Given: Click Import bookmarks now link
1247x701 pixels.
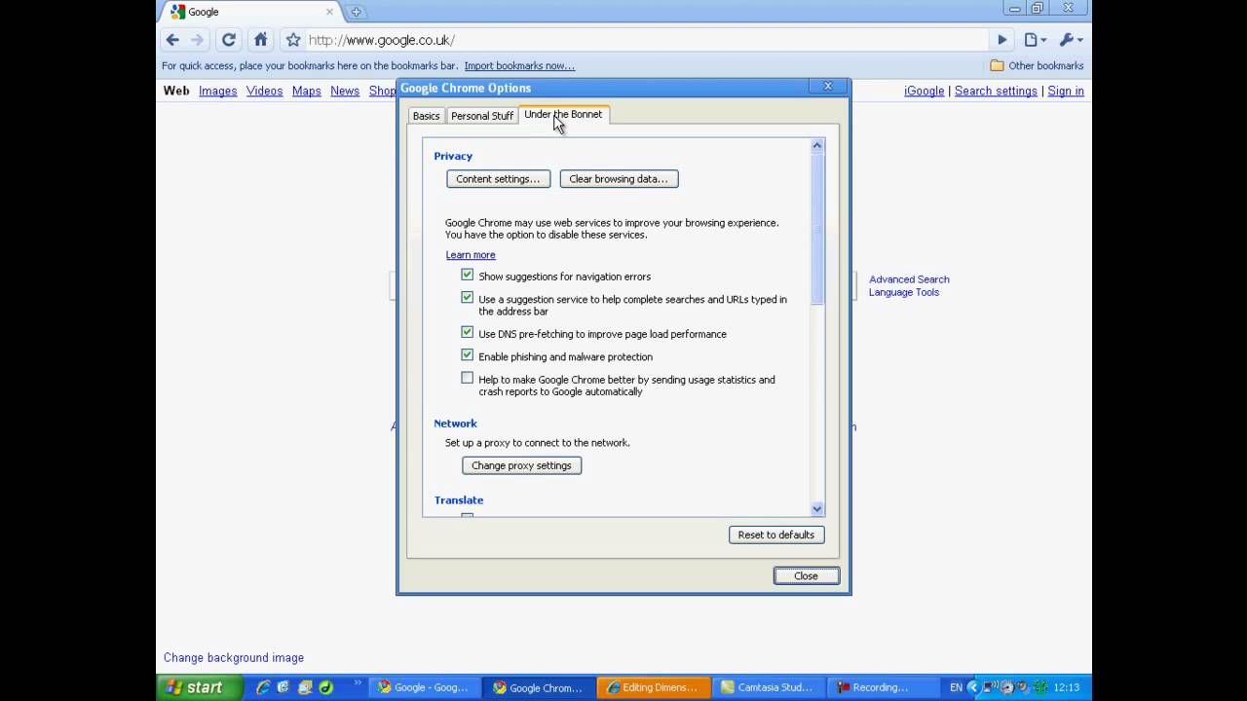Looking at the screenshot, I should click(519, 66).
